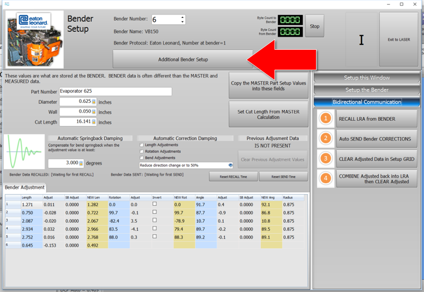Click the orange step 2 circle icon
Screen dimensions: 424x292
click(x=325, y=138)
